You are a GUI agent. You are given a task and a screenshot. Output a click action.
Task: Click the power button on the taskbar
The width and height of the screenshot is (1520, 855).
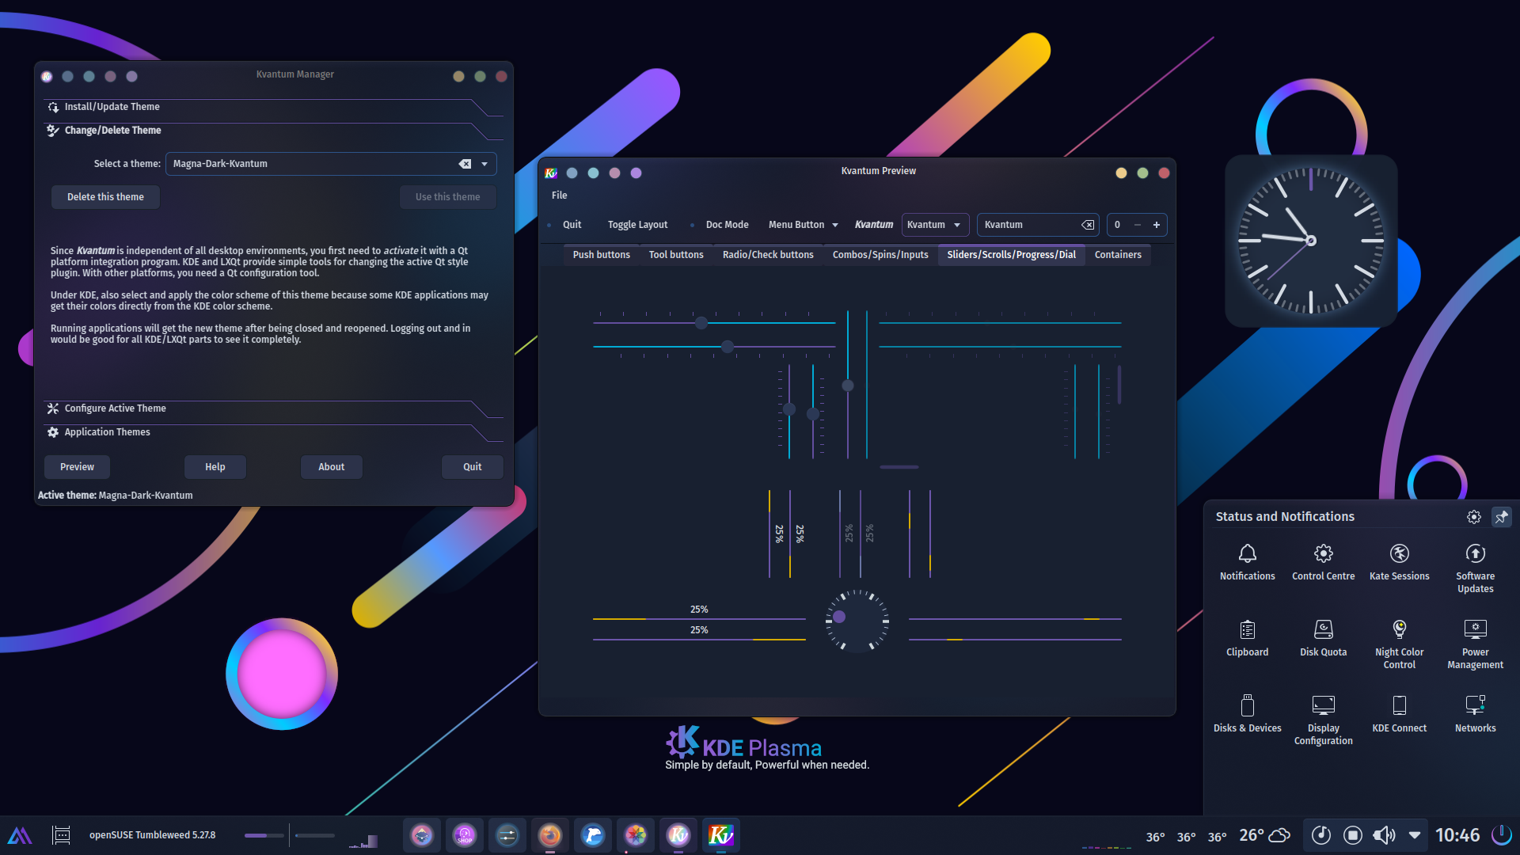pyautogui.click(x=1501, y=835)
